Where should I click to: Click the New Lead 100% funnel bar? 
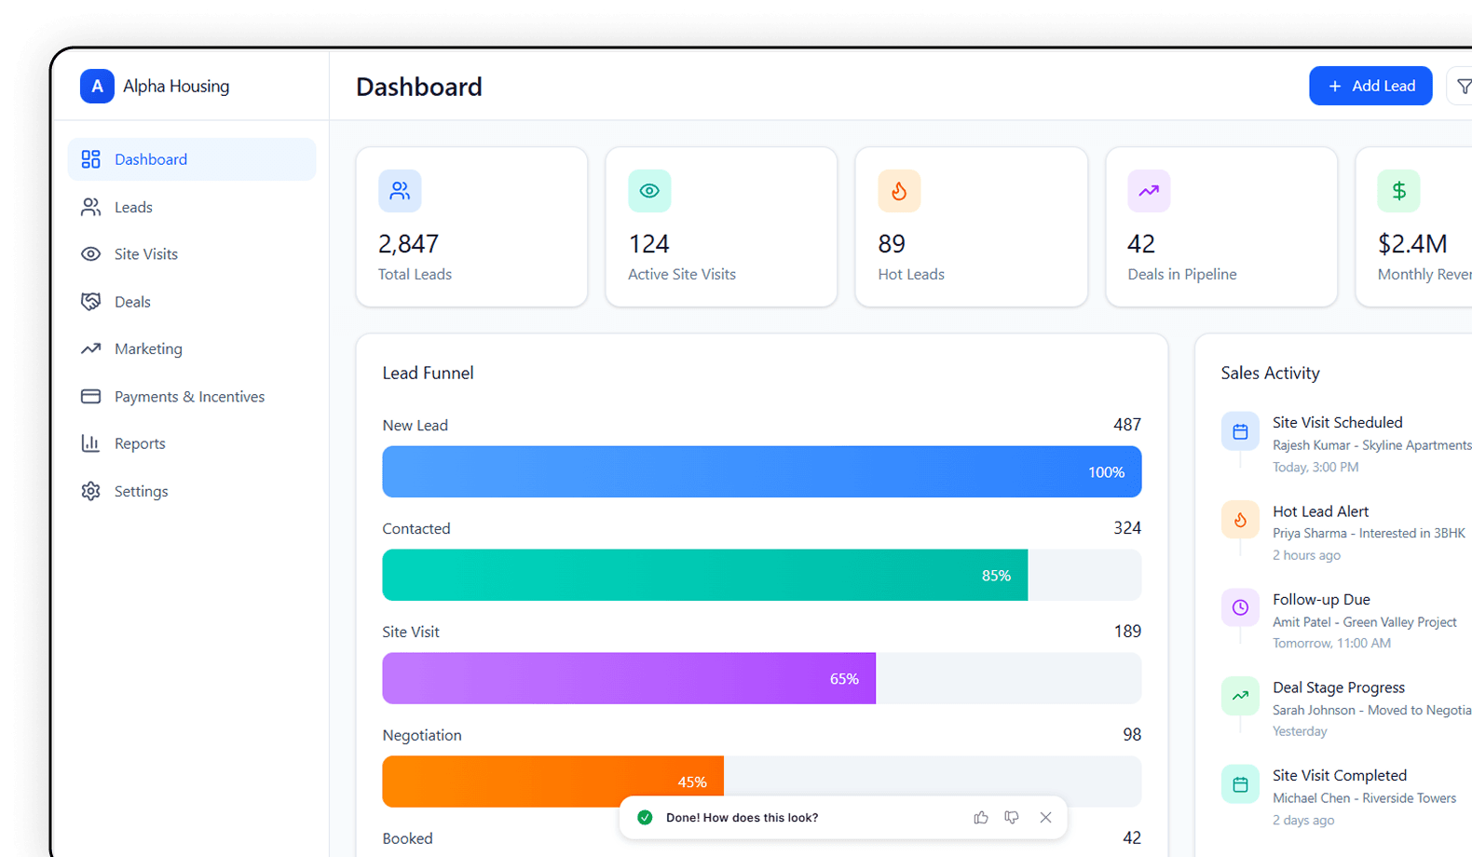click(x=762, y=471)
